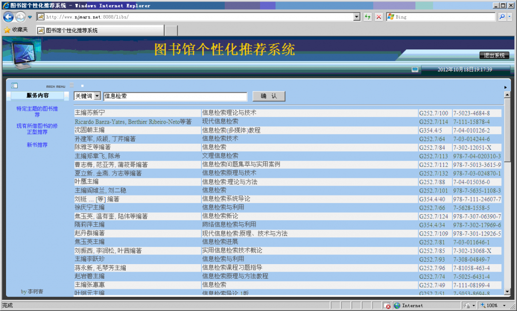Viewport: 517px width, 311px height.
Task: Select ISBN 7-111-08199-4
Action: tap(471, 285)
